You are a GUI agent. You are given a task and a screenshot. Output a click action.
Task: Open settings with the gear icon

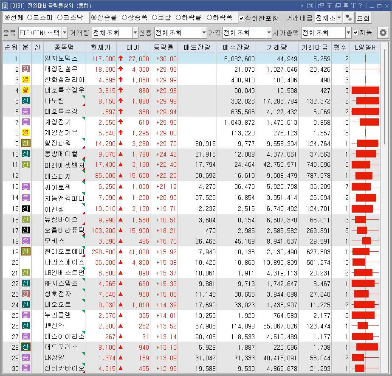click(383, 33)
